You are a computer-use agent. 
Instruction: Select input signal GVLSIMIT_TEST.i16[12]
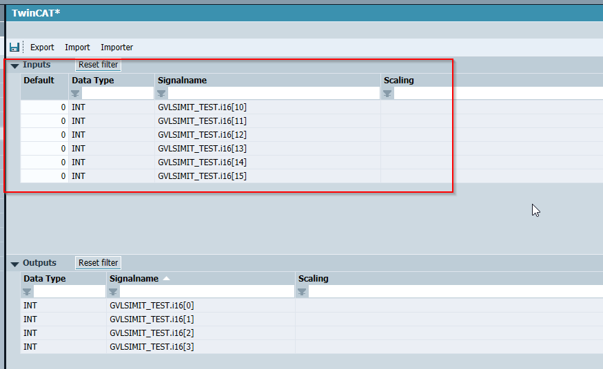point(202,135)
